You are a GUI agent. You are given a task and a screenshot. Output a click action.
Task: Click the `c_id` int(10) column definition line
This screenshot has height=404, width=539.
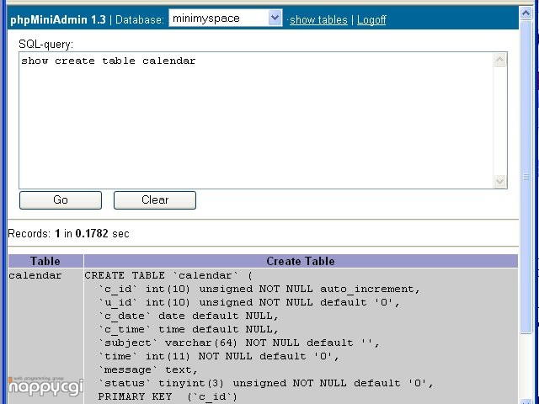259,290
